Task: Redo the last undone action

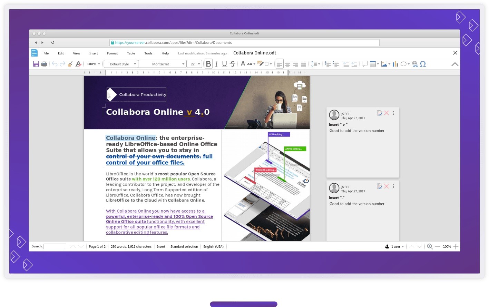Action: (x=62, y=64)
